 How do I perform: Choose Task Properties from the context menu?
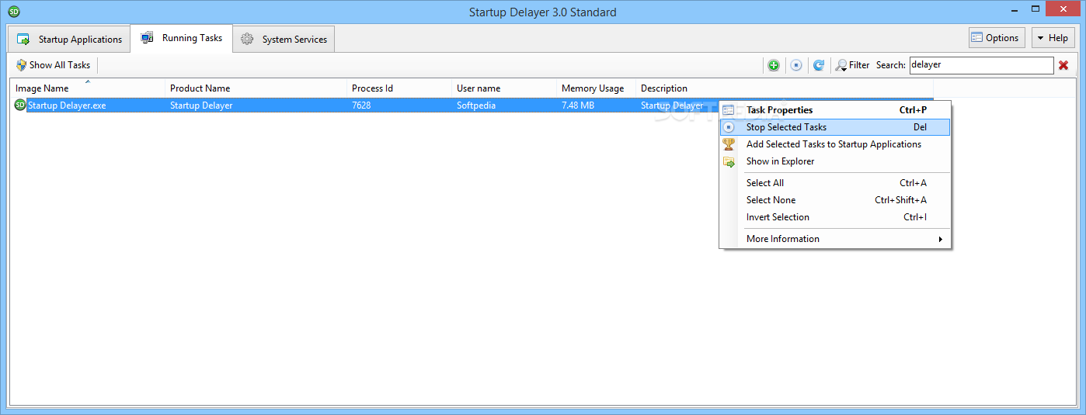coord(835,110)
